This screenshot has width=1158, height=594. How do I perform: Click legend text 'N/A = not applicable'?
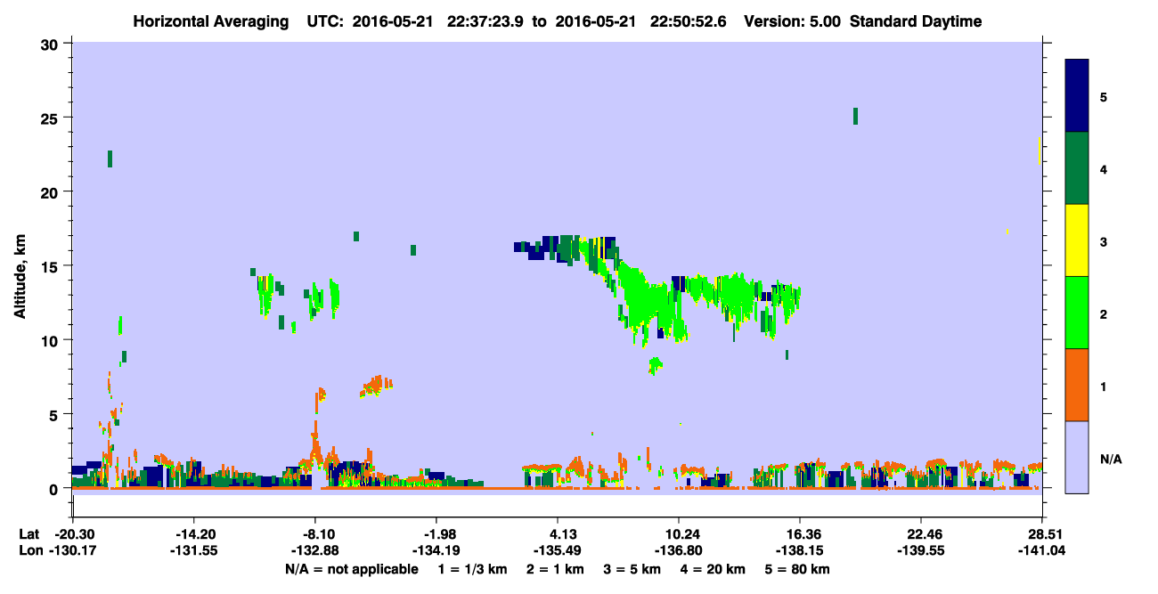click(351, 569)
